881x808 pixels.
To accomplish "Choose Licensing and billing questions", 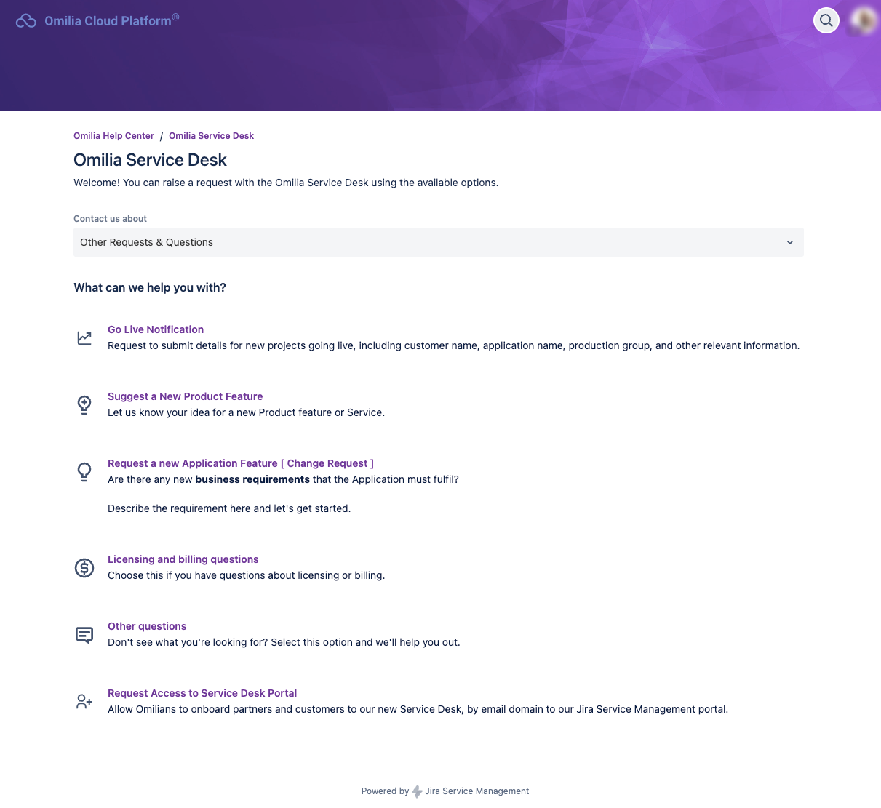I will pos(183,559).
